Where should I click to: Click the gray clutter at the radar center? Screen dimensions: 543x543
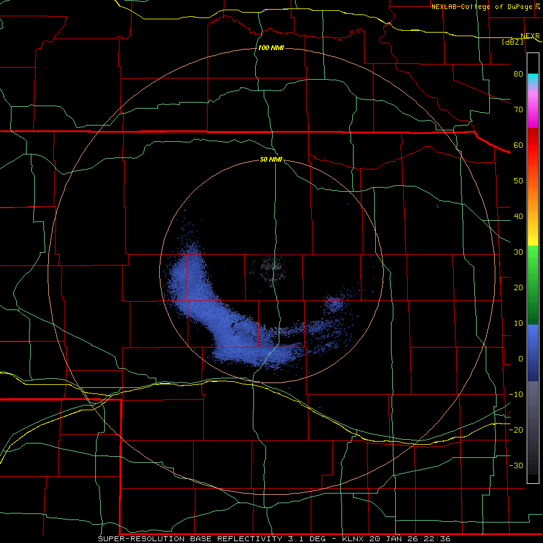click(x=270, y=270)
